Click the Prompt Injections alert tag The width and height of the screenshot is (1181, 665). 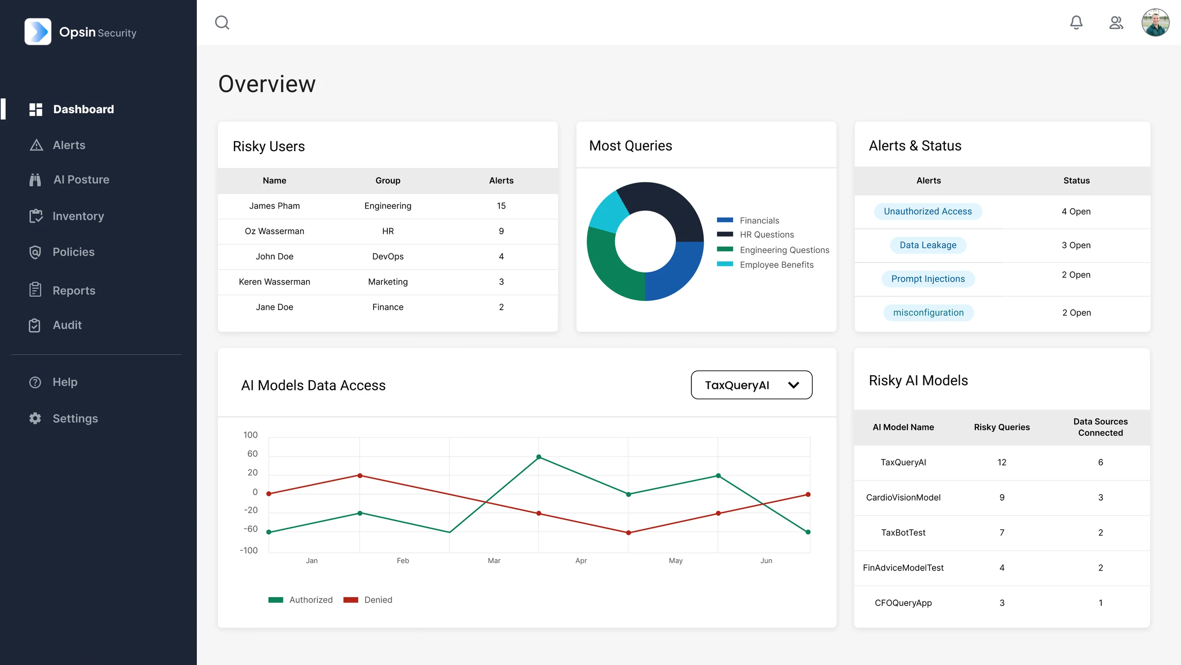pos(928,279)
